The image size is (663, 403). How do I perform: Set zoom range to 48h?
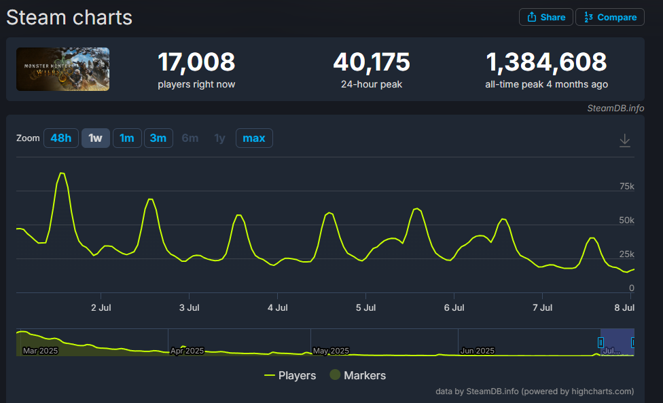click(x=60, y=138)
